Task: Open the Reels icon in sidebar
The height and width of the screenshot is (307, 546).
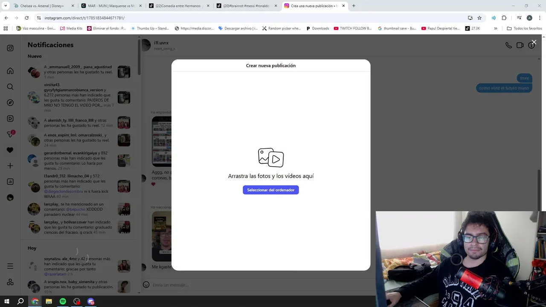Action: pos(10,119)
